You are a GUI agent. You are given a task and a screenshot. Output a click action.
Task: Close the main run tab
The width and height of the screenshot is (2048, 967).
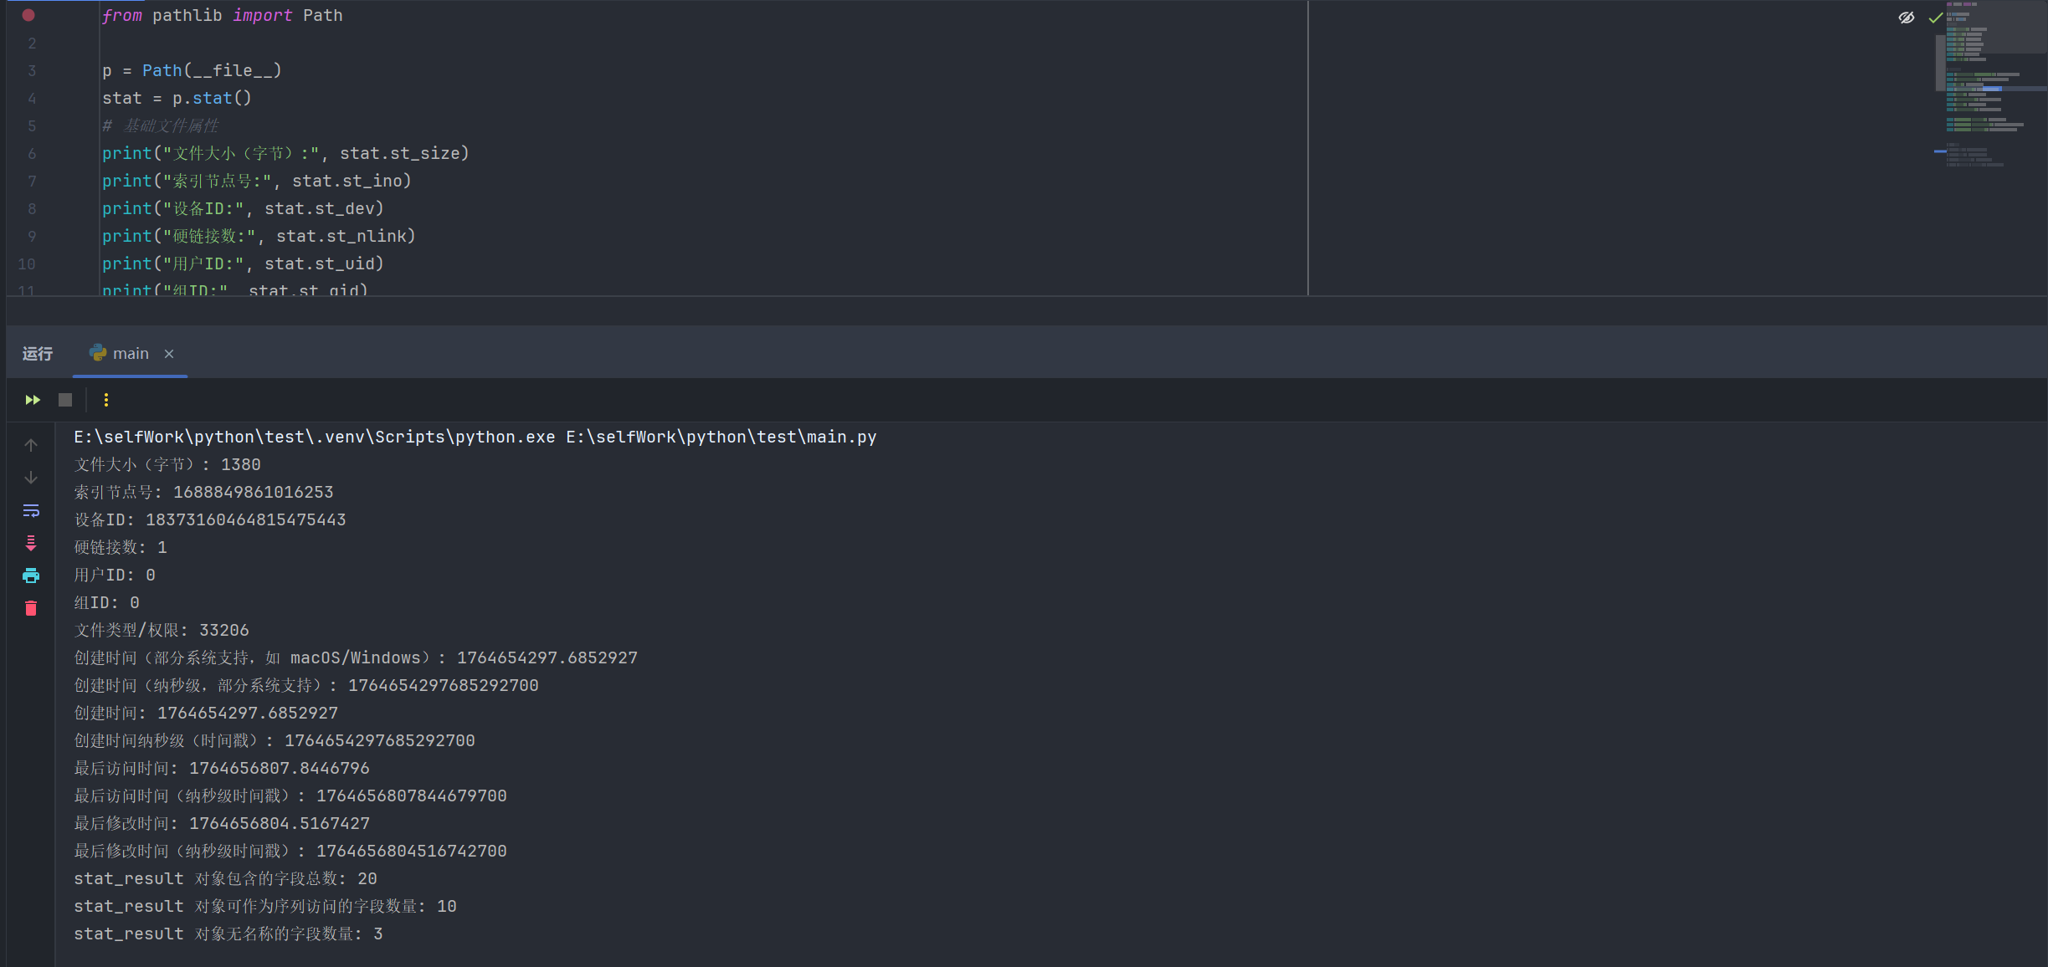169,354
